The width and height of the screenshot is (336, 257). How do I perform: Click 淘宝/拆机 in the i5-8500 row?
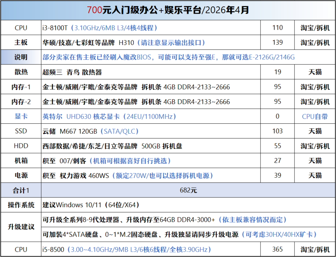click(x=315, y=249)
